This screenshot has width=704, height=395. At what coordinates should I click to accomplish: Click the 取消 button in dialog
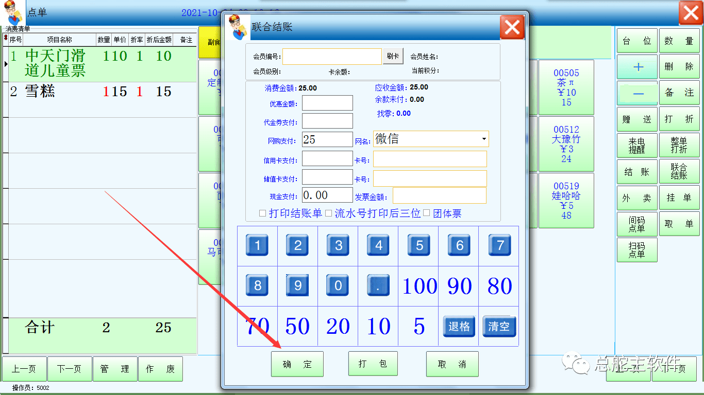click(452, 364)
